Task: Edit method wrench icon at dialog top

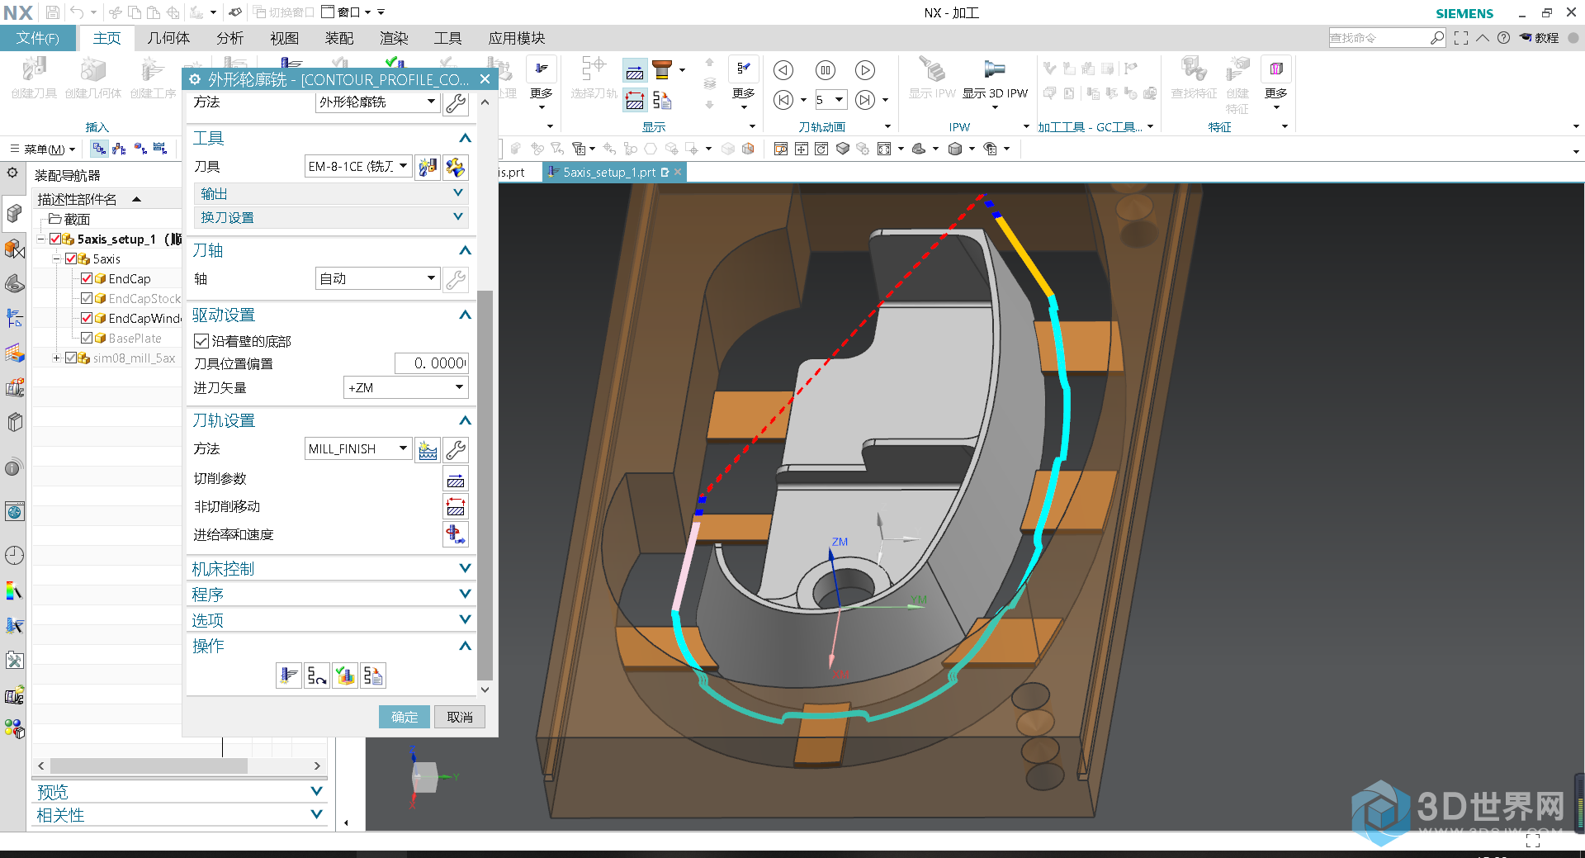Action: [456, 102]
